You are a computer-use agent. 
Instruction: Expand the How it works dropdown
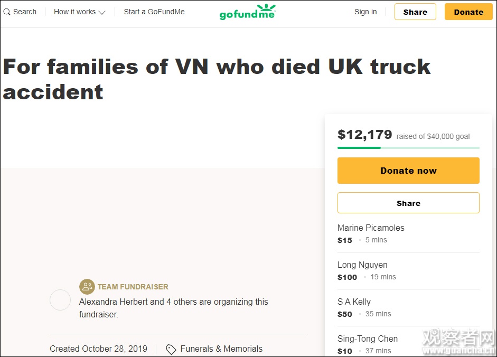pos(80,12)
